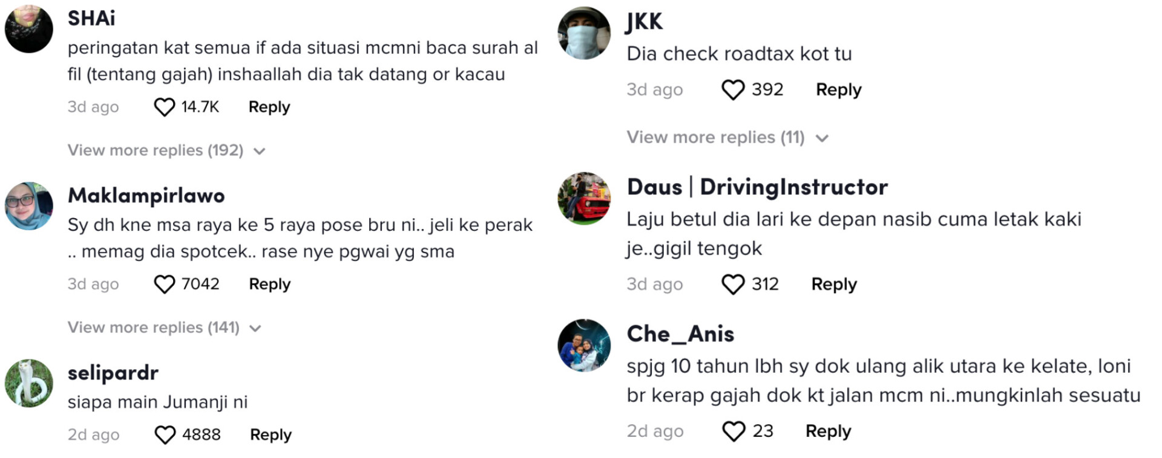Tap heart on Che_Anis's comment
Viewport: 1162px width, 458px height.
pos(734,431)
